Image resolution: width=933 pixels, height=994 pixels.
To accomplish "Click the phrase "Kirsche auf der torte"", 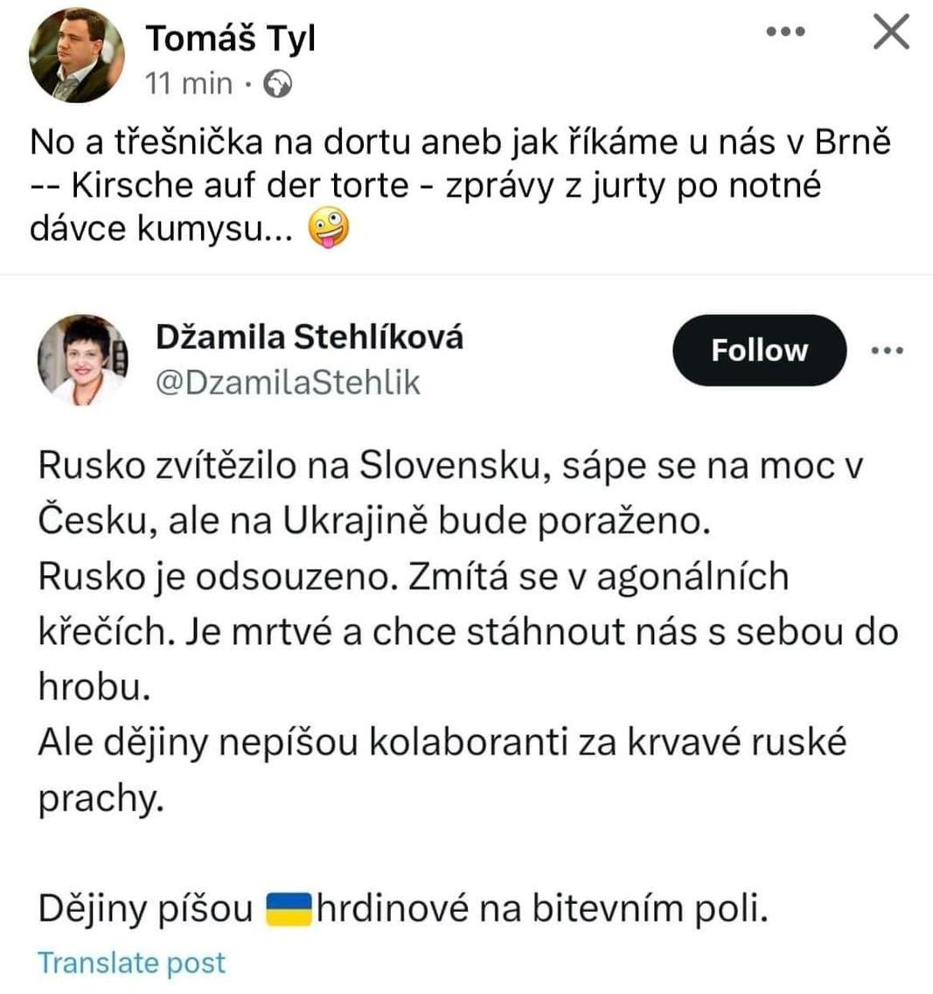I will click(240, 185).
